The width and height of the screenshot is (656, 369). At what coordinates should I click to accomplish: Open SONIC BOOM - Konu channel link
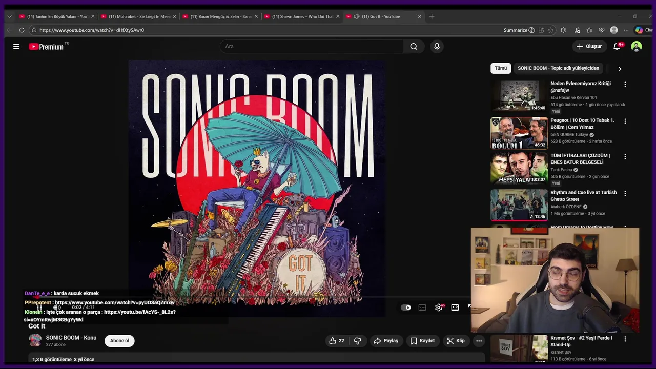(x=71, y=338)
